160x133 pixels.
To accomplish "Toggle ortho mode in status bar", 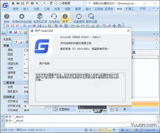I will [x=95, y=130].
